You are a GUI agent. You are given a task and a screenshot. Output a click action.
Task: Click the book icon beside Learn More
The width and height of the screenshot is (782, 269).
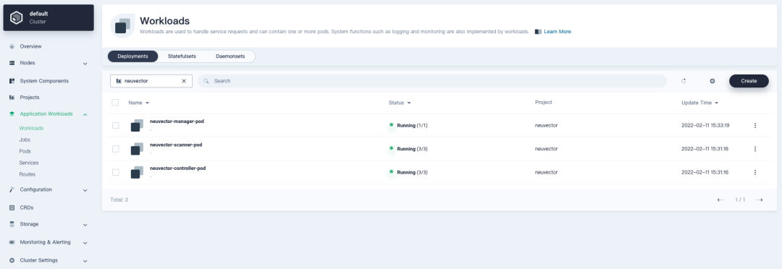click(538, 31)
